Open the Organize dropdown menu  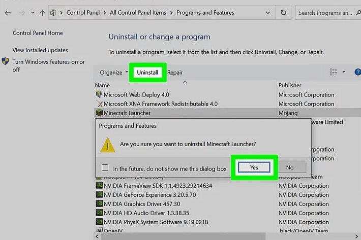pyautogui.click(x=114, y=73)
